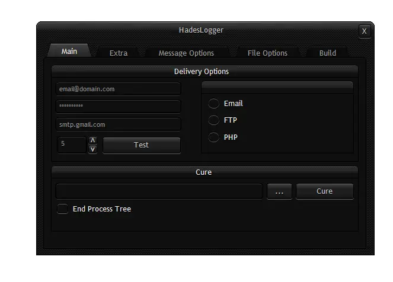Focus the email@domain.com input field
Screen dimensions: 393x282
coord(118,89)
